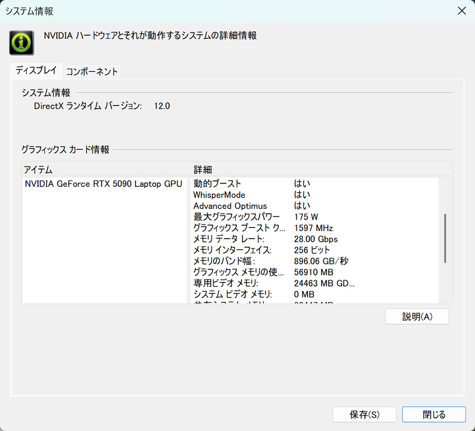Select the WhisperMode row

315,195
